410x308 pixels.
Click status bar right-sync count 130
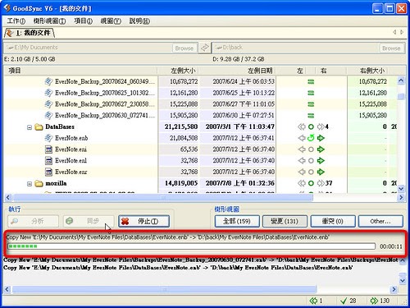(x=380, y=301)
